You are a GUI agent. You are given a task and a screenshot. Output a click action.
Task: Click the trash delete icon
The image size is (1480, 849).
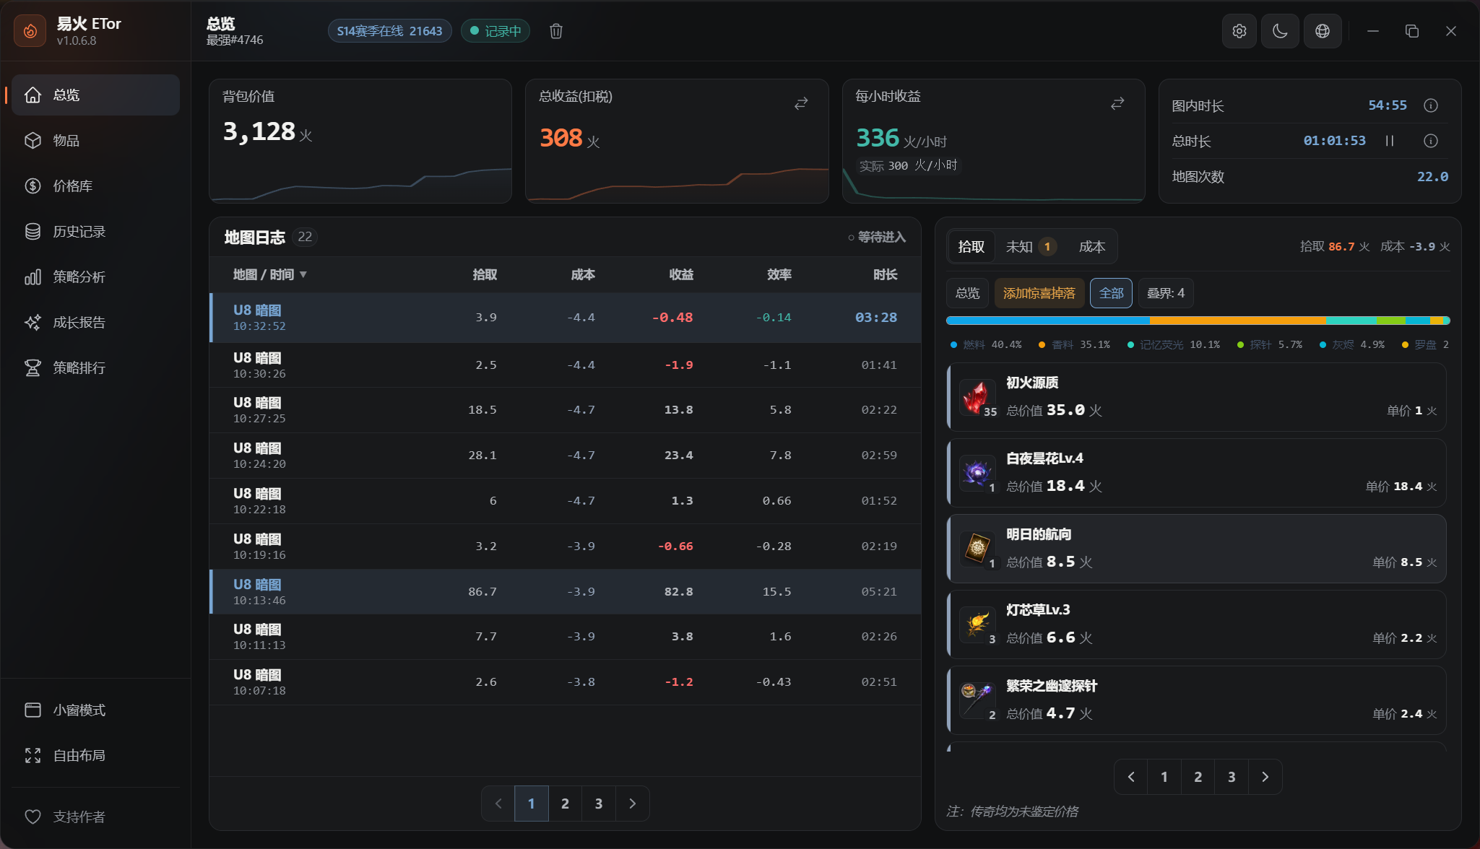pos(556,31)
